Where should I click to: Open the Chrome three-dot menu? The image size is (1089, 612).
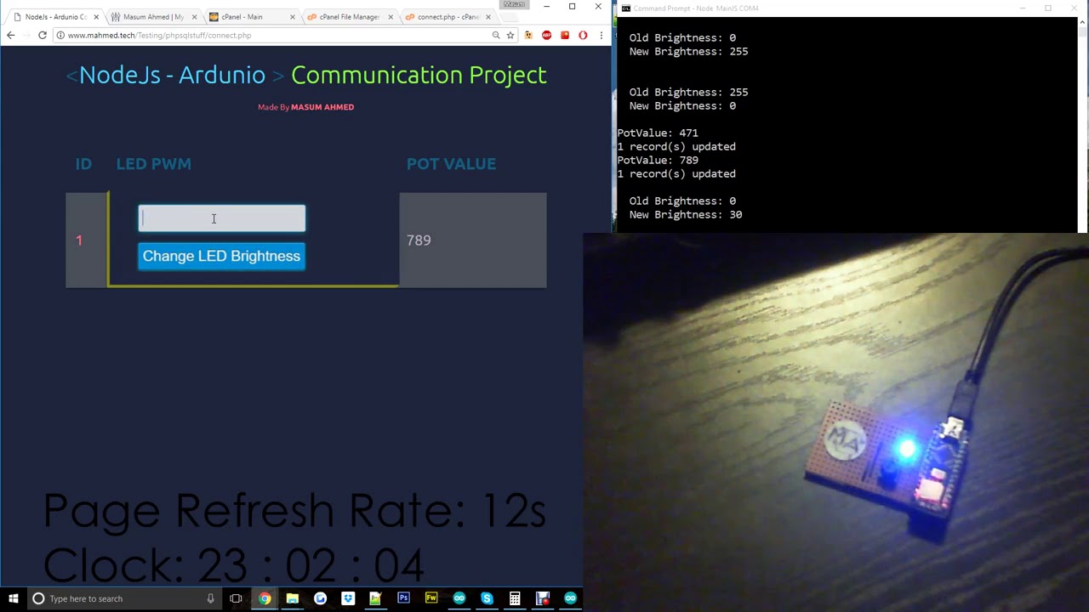point(602,35)
